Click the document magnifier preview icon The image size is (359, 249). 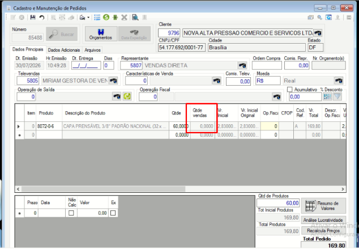(x=135, y=18)
